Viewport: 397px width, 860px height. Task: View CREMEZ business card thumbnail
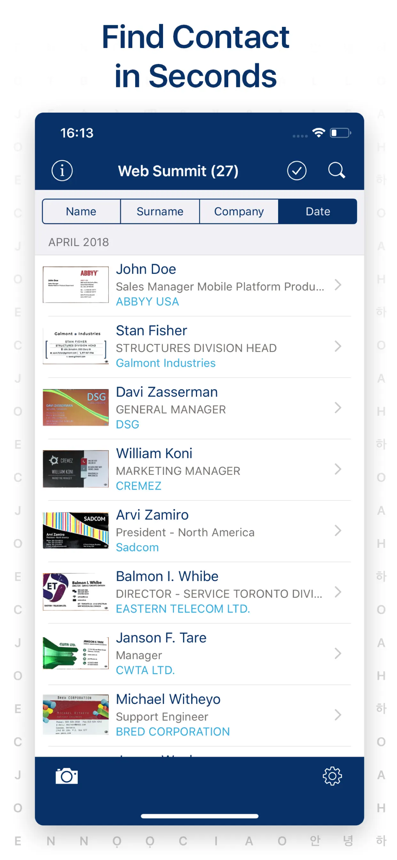[x=76, y=469]
